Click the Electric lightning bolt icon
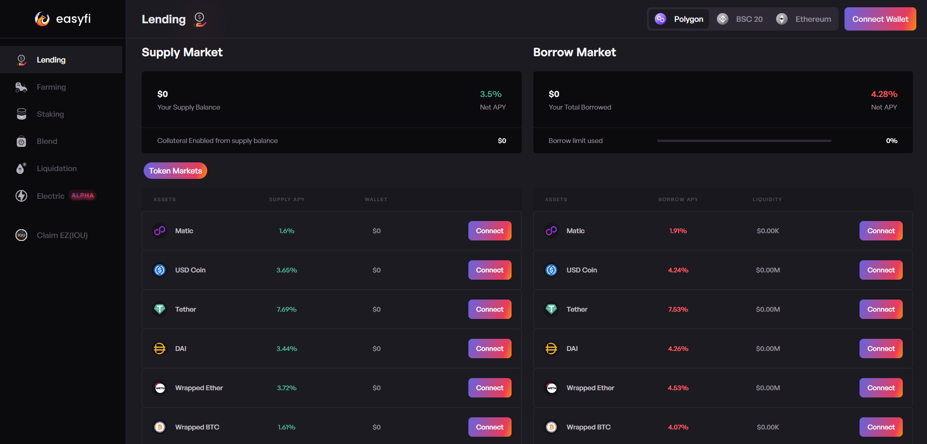Screen dimensions: 927x444 (x=21, y=196)
